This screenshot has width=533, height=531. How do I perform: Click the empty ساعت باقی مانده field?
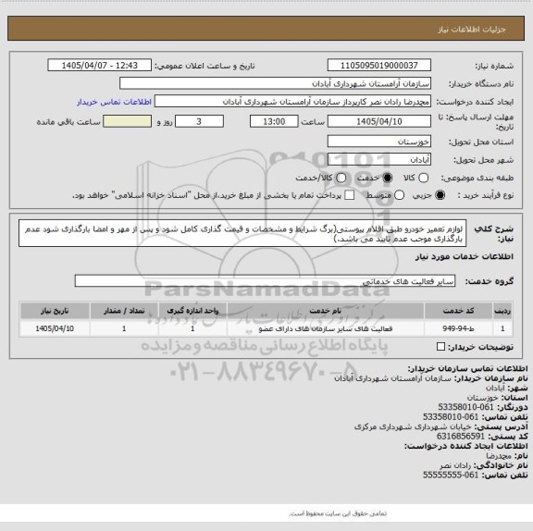[x=127, y=121]
